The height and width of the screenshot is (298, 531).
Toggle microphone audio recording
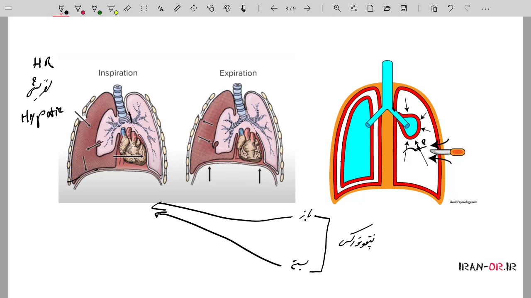click(x=244, y=8)
